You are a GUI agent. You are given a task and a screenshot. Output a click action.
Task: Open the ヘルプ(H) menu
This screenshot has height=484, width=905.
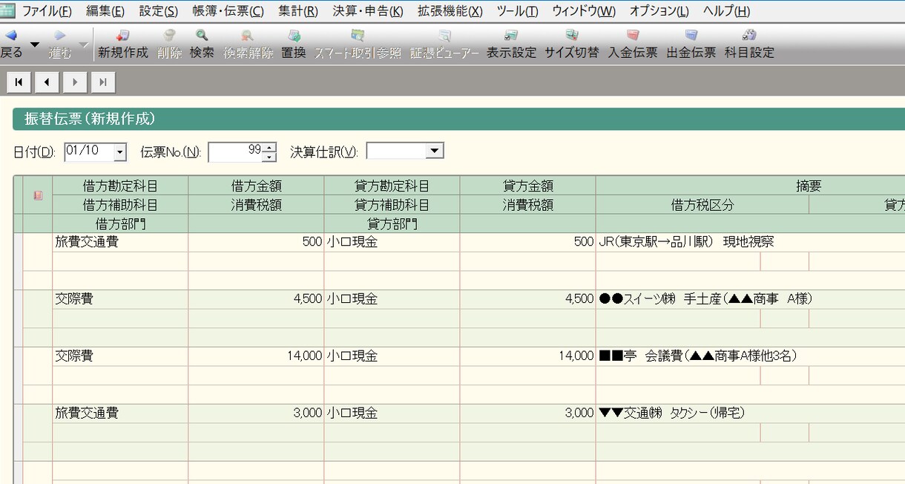tap(726, 11)
